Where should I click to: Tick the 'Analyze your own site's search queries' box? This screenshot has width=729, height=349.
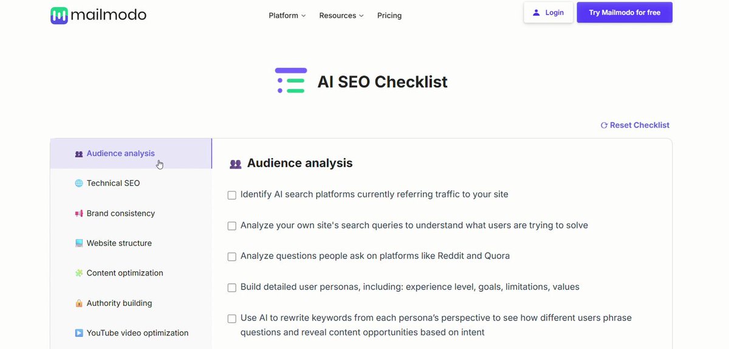pyautogui.click(x=232, y=226)
